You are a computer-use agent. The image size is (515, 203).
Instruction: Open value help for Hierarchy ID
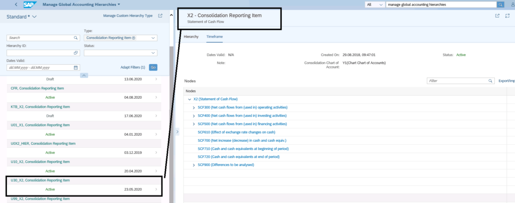[x=76, y=53]
